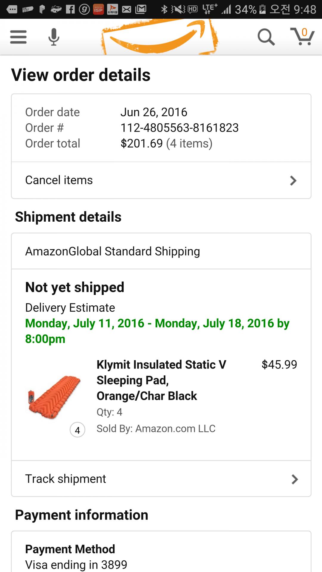Tap the order number 112-4805563-8161823

[179, 128]
